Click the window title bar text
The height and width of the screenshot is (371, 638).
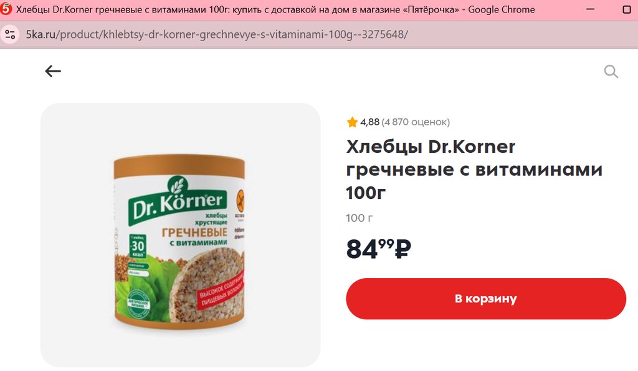point(275,9)
